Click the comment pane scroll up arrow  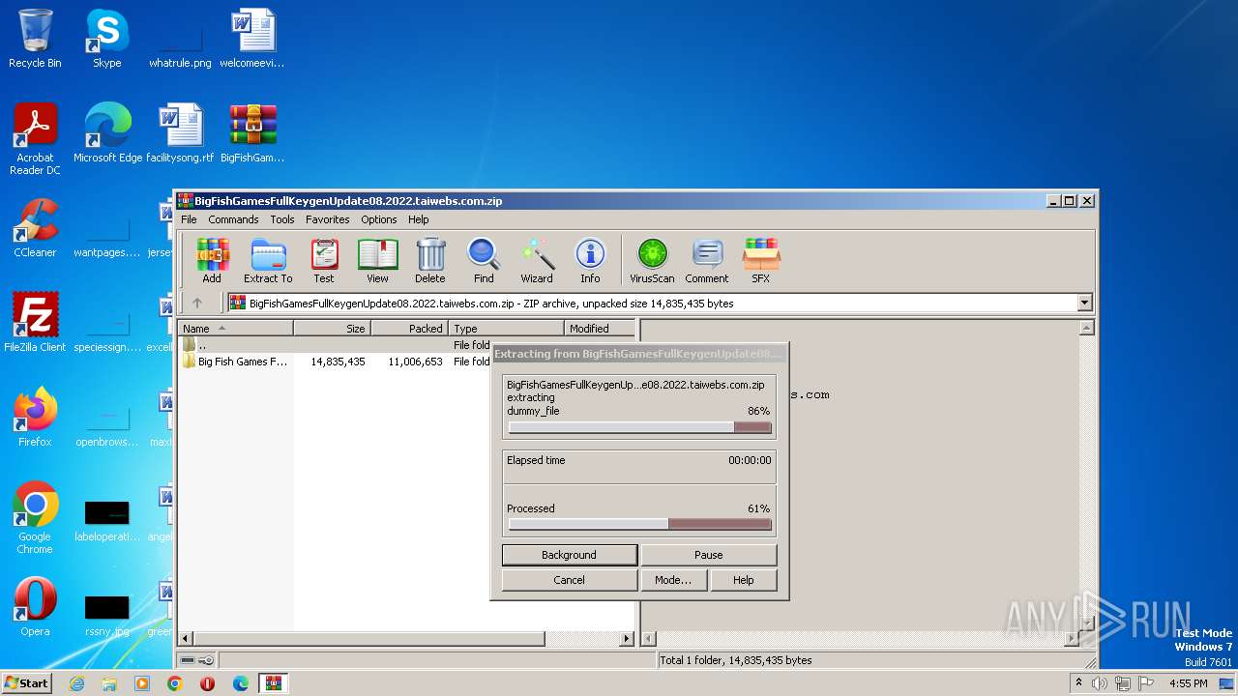[1086, 329]
